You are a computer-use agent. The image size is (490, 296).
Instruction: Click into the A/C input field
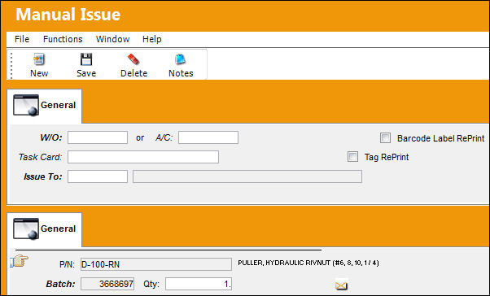pyautogui.click(x=208, y=137)
